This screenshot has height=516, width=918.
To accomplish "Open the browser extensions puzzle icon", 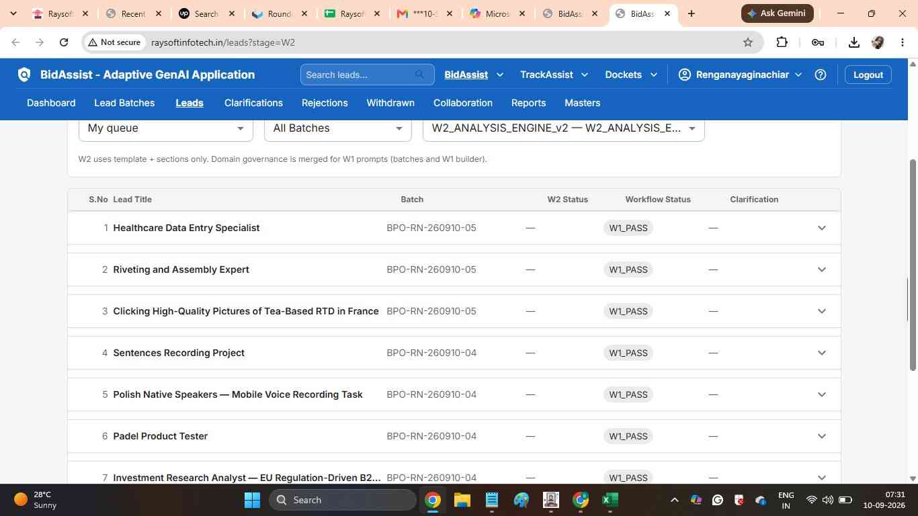I will pos(782,42).
